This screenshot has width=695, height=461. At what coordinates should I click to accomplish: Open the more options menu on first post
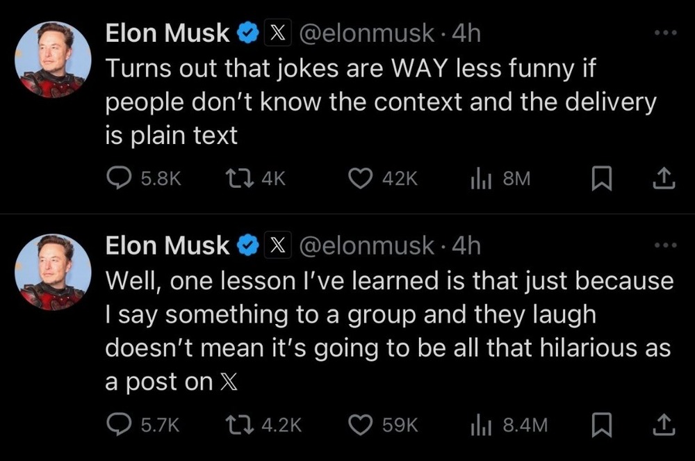pyautogui.click(x=665, y=34)
